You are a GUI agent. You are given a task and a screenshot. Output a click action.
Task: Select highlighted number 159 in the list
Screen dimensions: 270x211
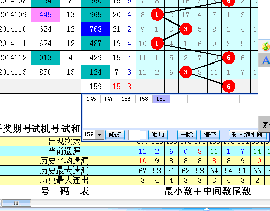pos(161,99)
